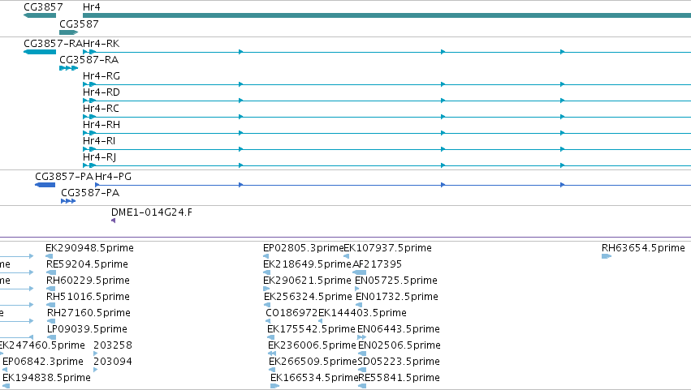The height and width of the screenshot is (390, 691).
Task: Select transcript Hr4-RG label
Action: [101, 76]
